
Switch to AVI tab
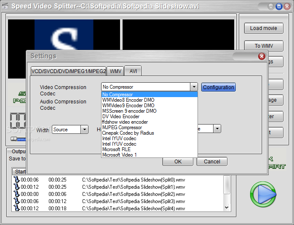133,71
